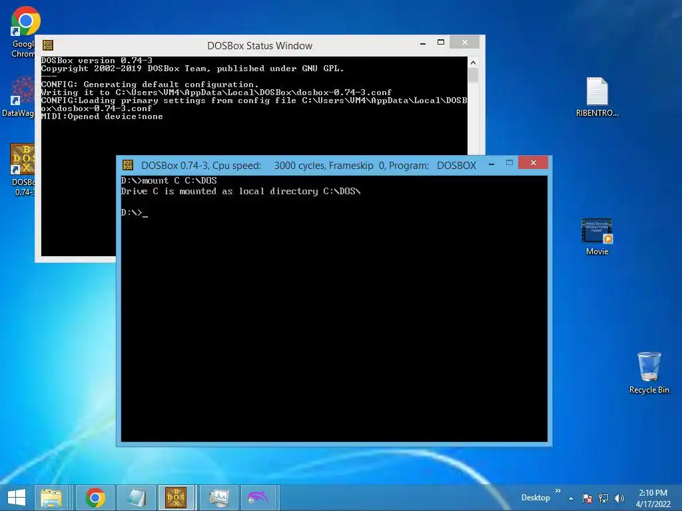Click the DOSBox main window title icon
Viewport: 682px width, 511px height.
[128, 165]
